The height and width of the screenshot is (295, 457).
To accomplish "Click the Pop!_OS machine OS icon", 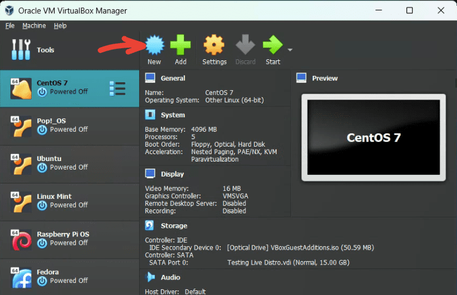I will coord(21,127).
